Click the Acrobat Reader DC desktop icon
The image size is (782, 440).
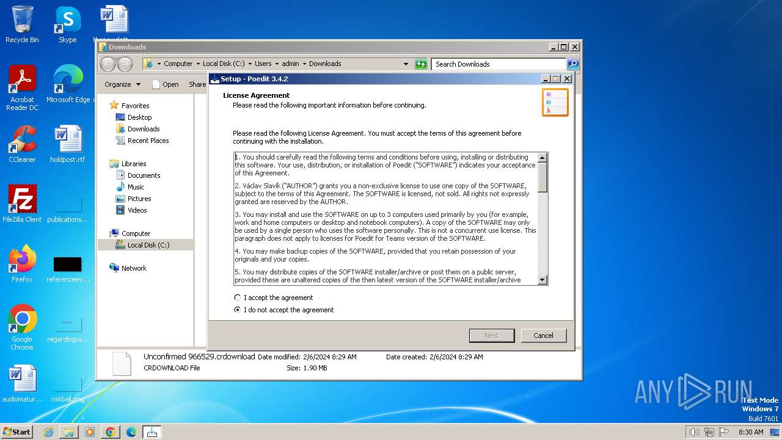(22, 89)
